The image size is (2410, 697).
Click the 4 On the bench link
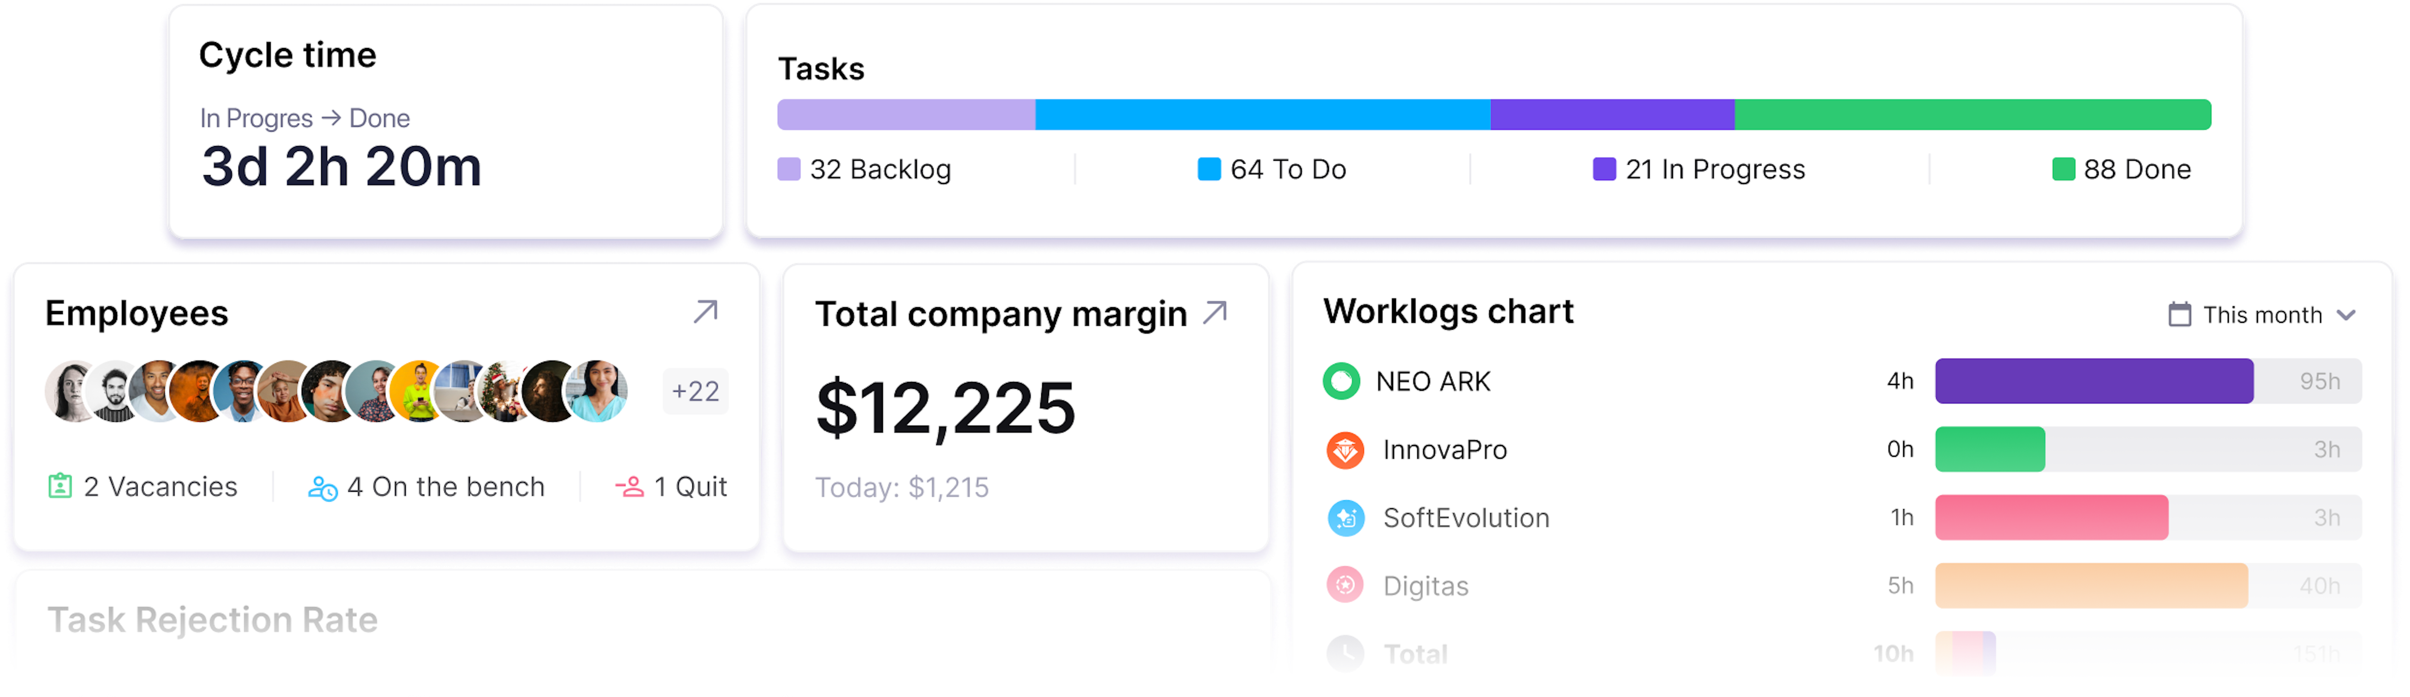[x=445, y=487]
